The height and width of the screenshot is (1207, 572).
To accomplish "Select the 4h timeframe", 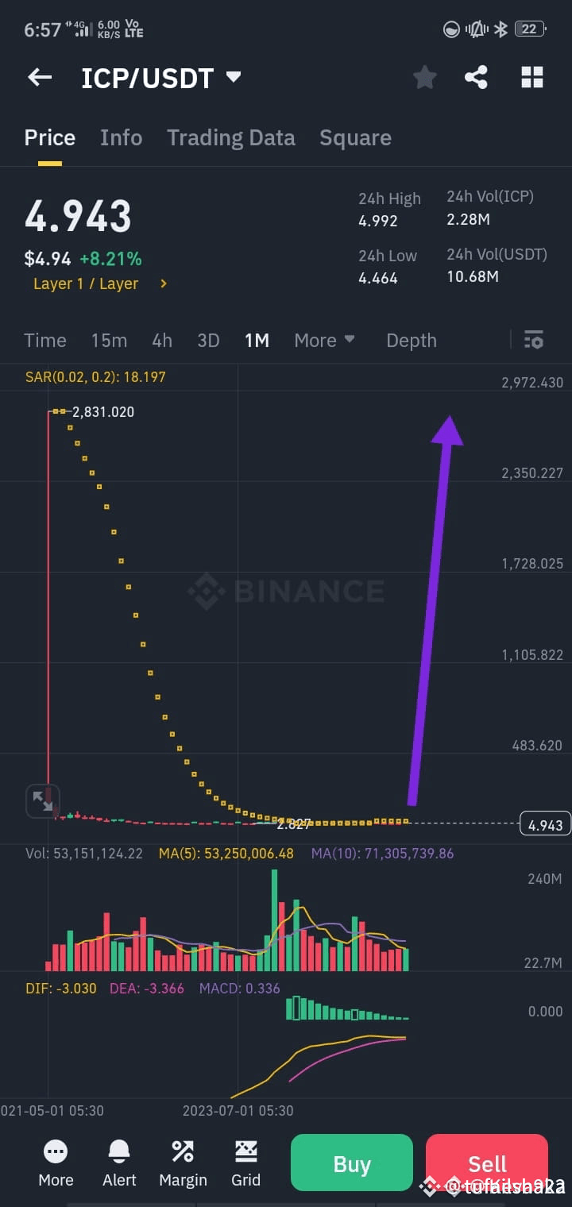I will pyautogui.click(x=162, y=340).
